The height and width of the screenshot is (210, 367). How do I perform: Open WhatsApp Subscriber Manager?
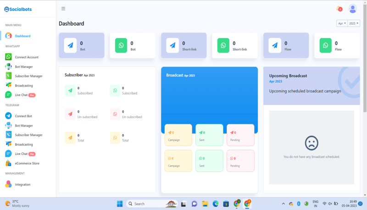click(x=29, y=76)
